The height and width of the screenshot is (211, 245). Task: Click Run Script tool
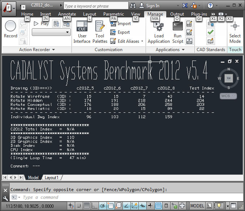point(178,32)
